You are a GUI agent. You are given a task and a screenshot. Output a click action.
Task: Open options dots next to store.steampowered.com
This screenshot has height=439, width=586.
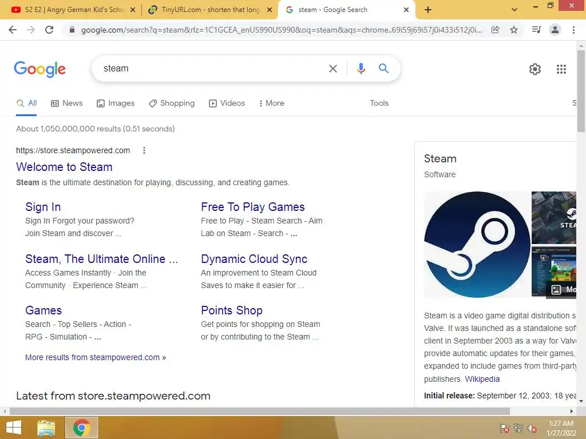coord(144,150)
